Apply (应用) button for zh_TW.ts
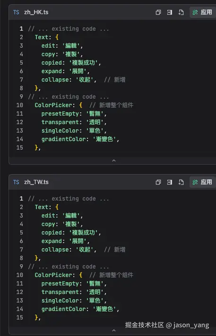Image resolution: width=216 pixels, height=336 pixels. [x=202, y=182]
